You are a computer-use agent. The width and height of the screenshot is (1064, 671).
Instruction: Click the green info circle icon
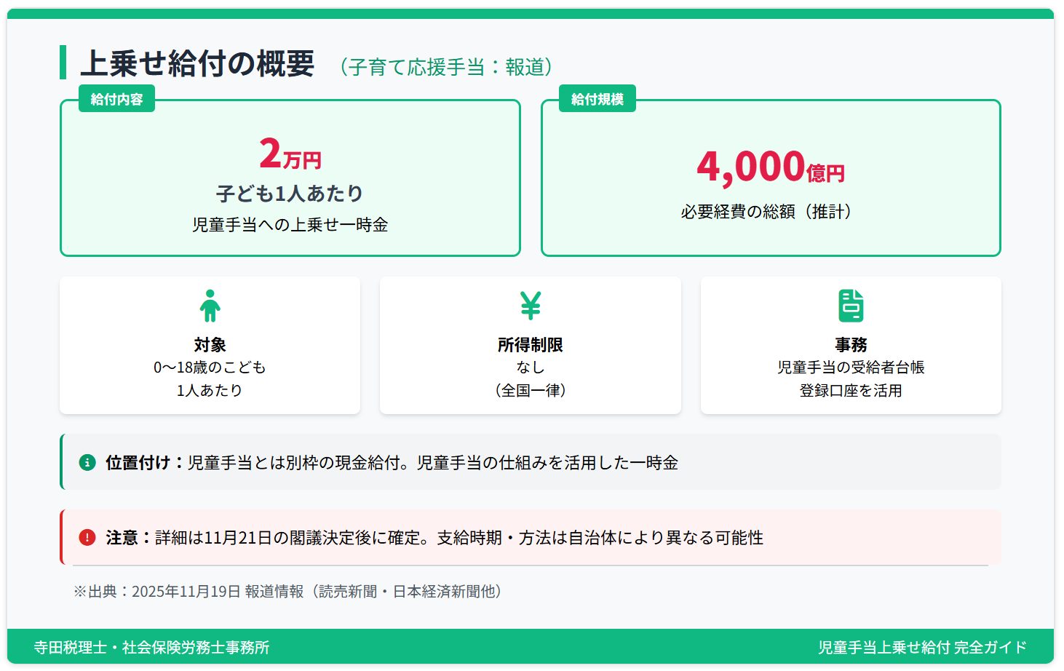pyautogui.click(x=87, y=462)
